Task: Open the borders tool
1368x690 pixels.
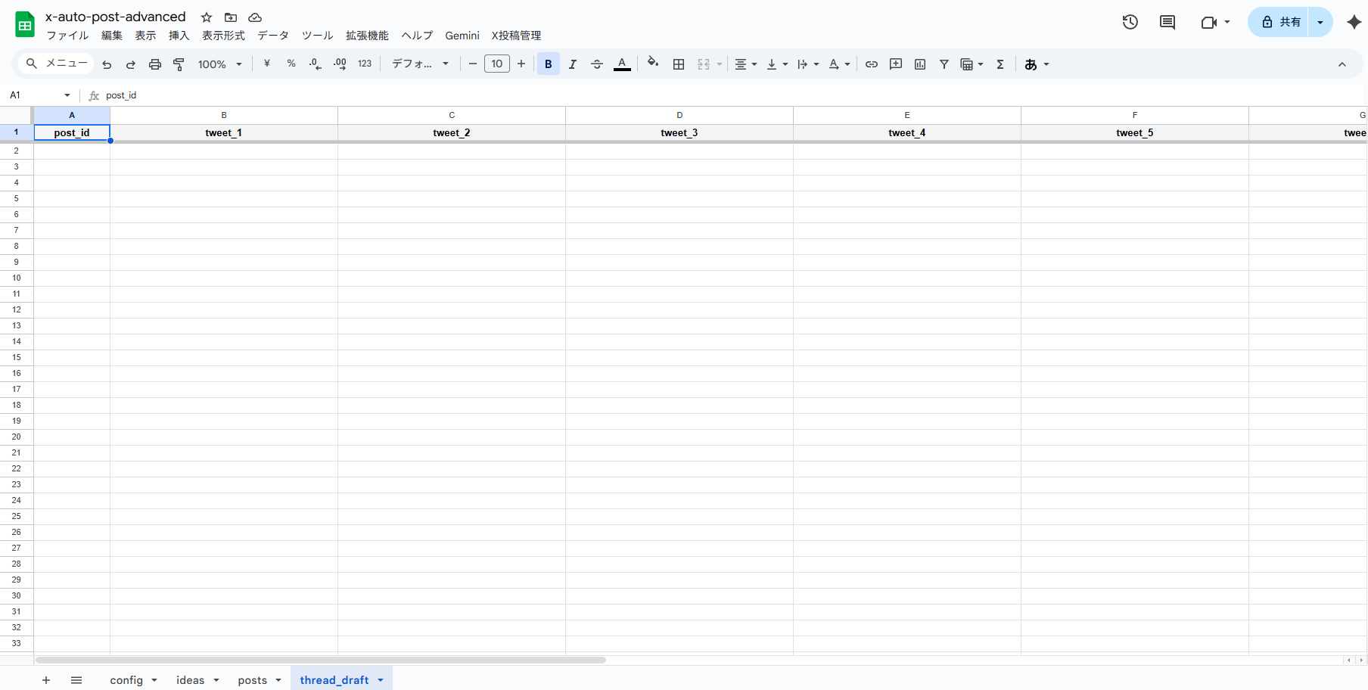Action: 679,64
